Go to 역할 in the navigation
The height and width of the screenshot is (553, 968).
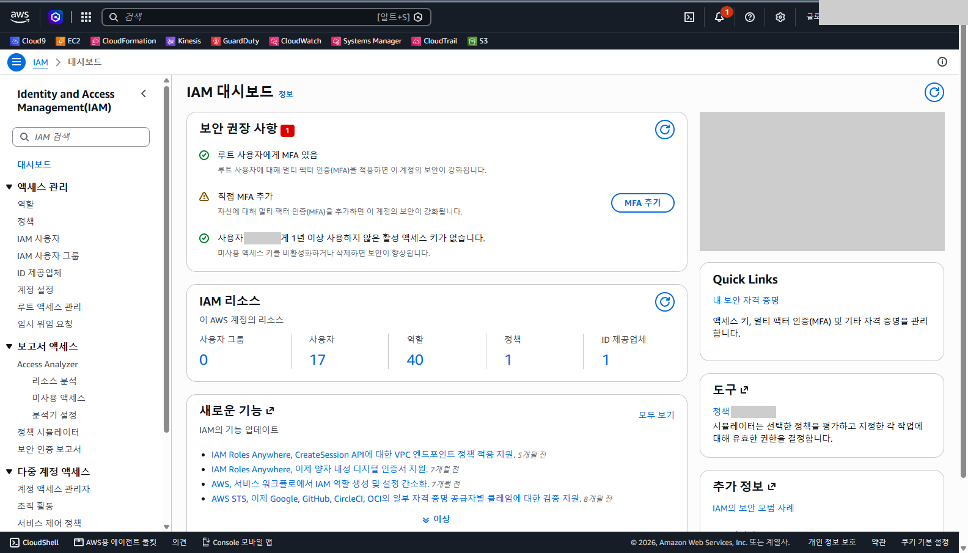pos(26,204)
